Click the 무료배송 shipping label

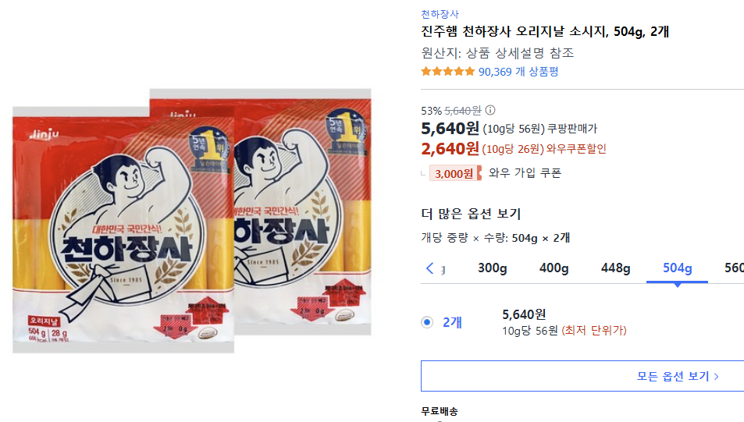coord(440,411)
